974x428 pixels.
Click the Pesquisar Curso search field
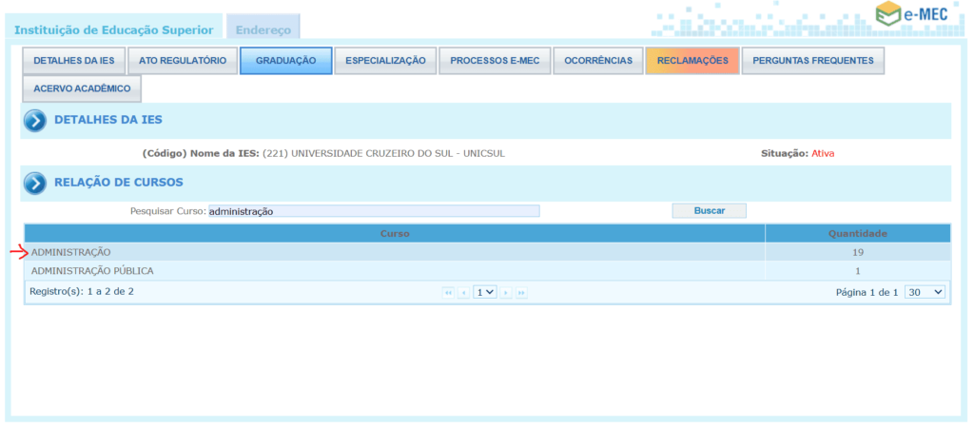(373, 211)
